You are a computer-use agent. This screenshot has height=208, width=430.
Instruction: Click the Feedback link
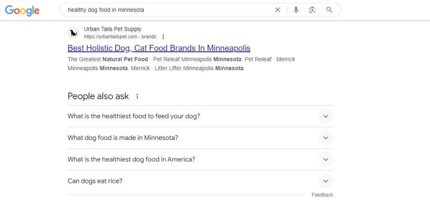coord(322,195)
